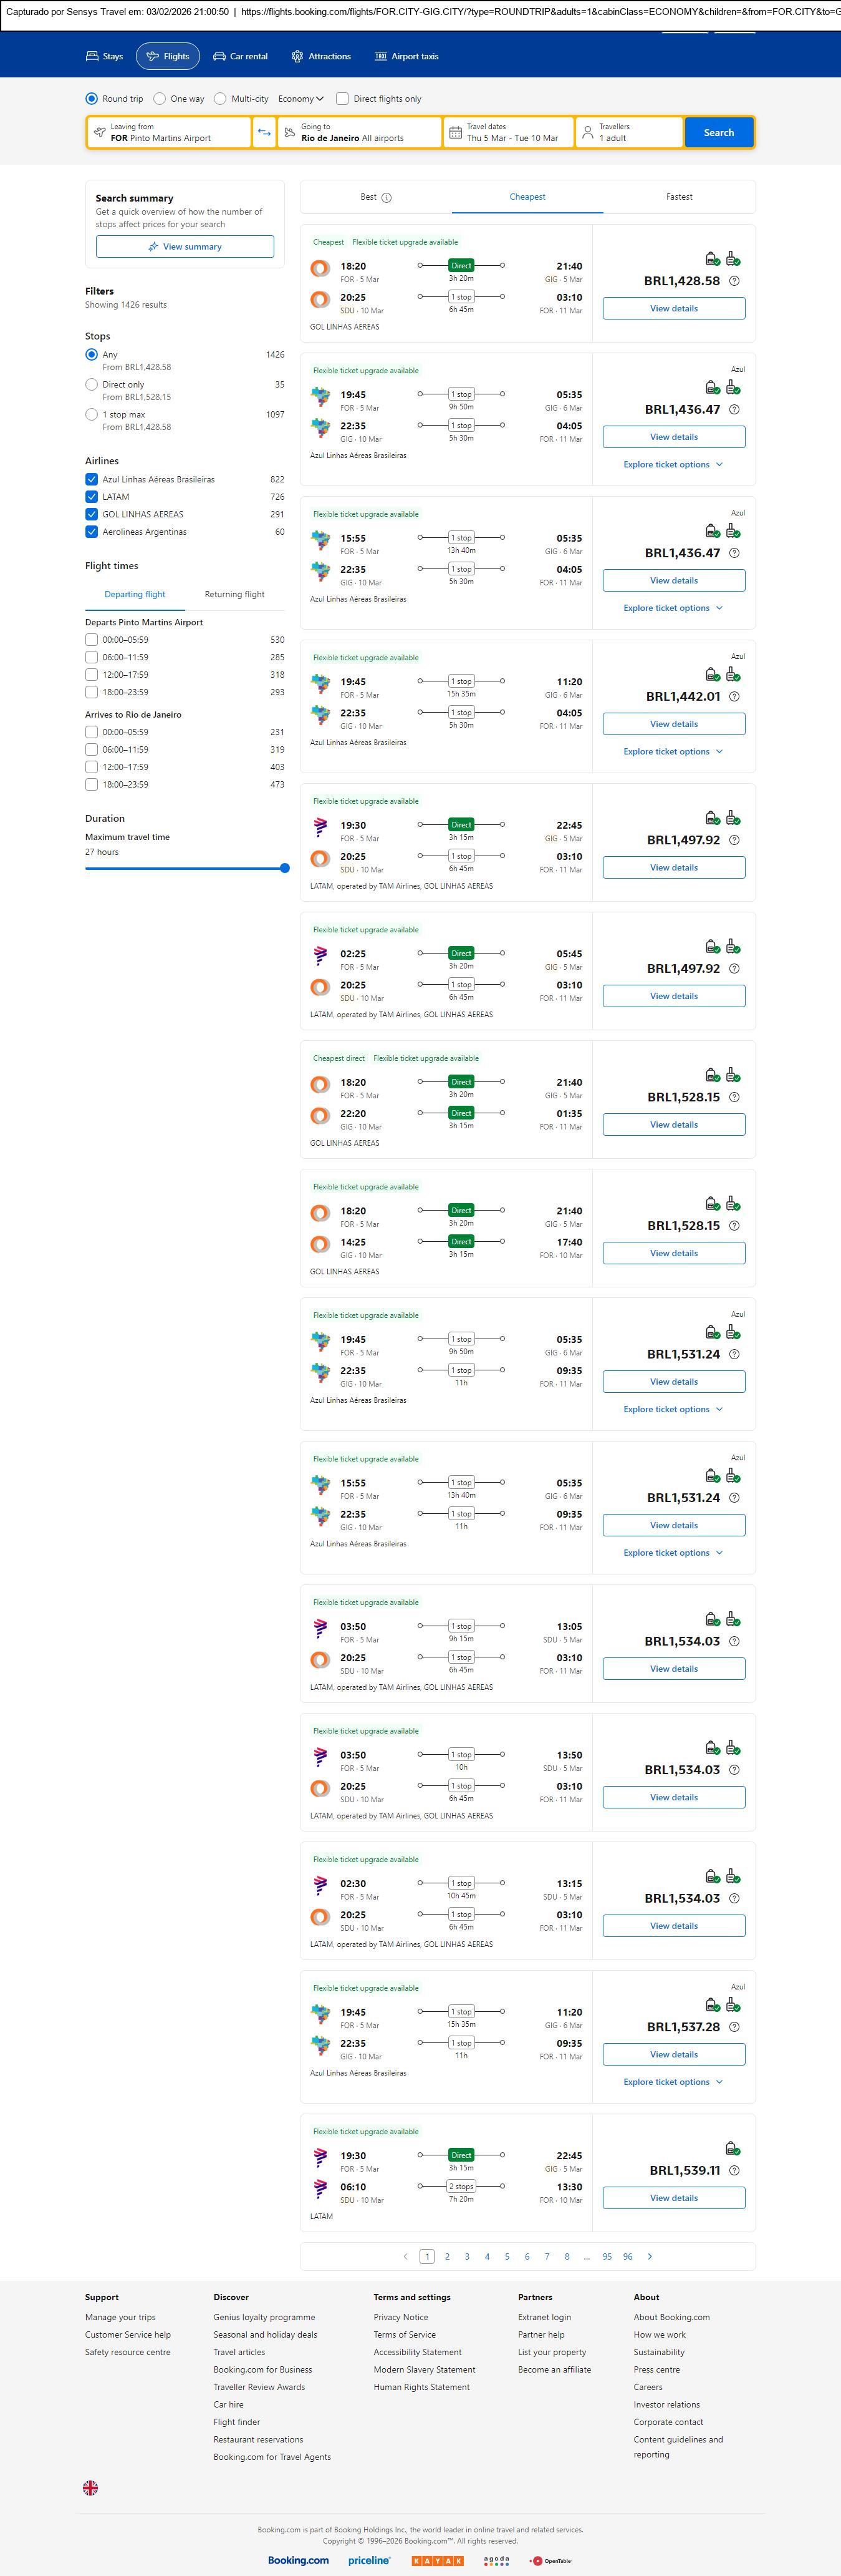Go to Attractions in the top navigation

(320, 57)
